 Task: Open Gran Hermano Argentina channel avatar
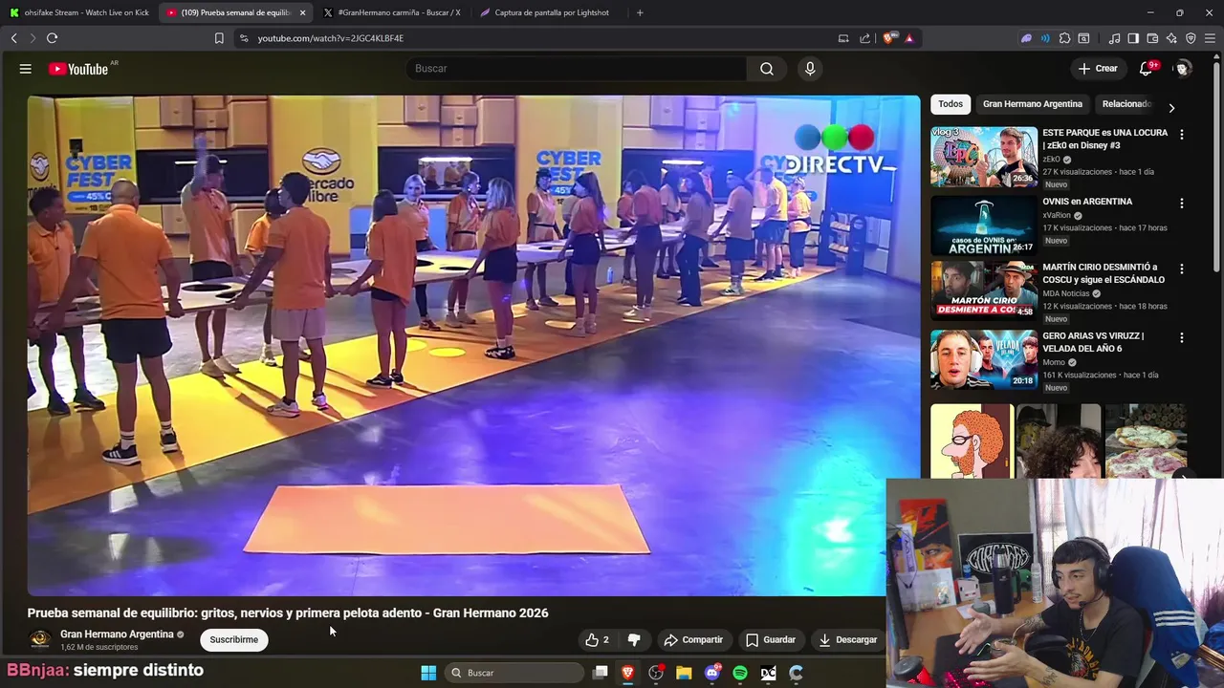40,639
